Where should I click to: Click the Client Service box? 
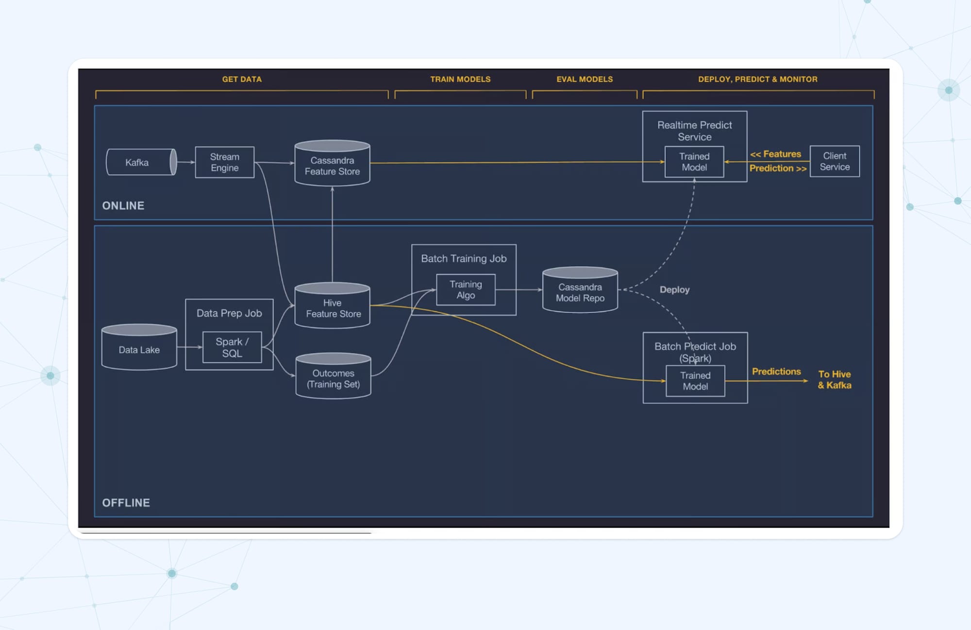point(835,161)
